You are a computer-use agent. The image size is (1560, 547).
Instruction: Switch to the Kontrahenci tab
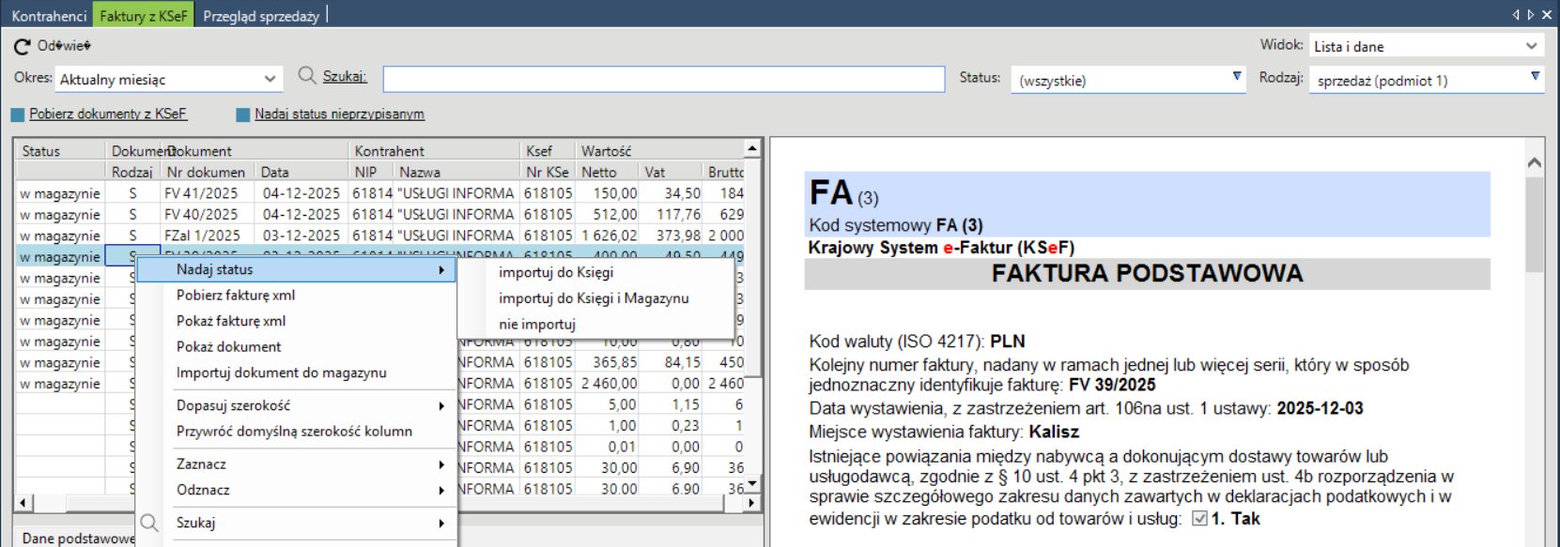click(x=49, y=16)
